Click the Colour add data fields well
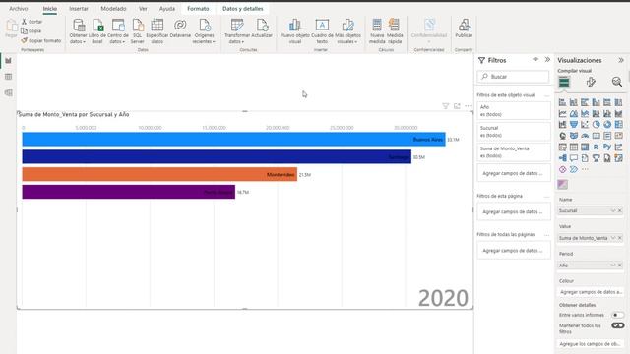This screenshot has width=630, height=354. click(591, 292)
